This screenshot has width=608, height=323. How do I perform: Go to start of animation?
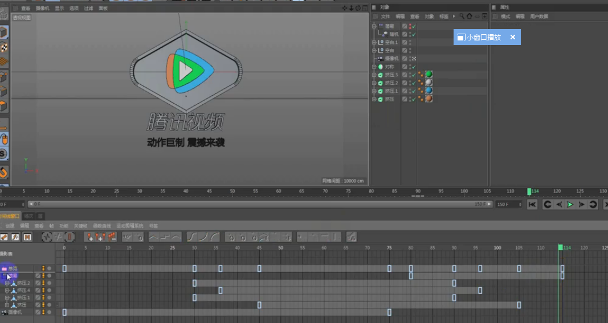click(532, 205)
